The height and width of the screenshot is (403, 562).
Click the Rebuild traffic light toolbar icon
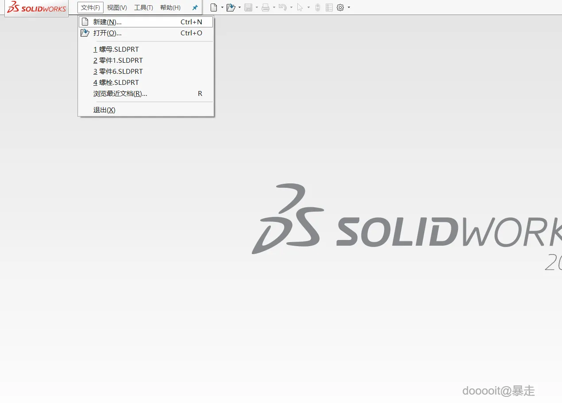tap(317, 8)
